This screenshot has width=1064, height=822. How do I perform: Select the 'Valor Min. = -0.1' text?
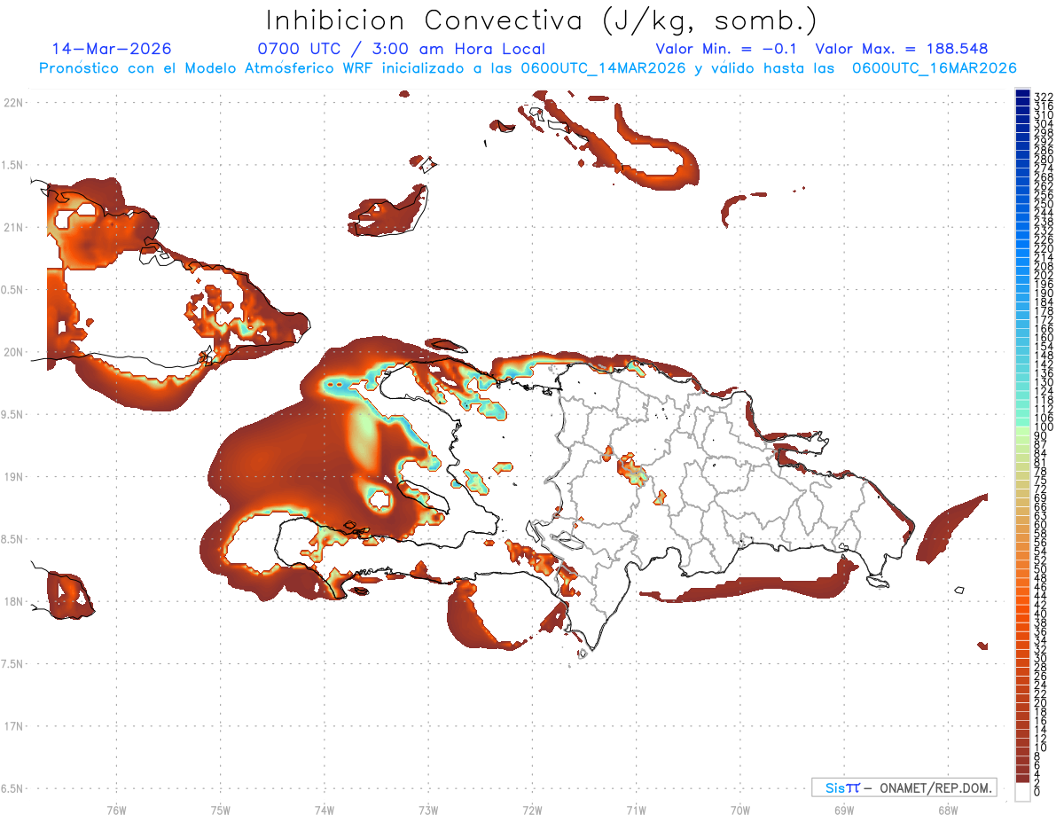[x=727, y=49]
